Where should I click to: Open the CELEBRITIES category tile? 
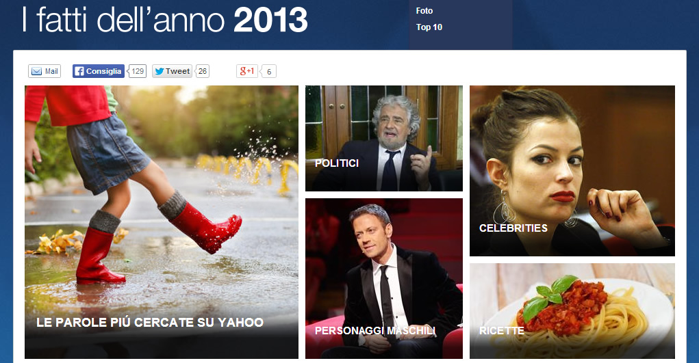click(572, 171)
